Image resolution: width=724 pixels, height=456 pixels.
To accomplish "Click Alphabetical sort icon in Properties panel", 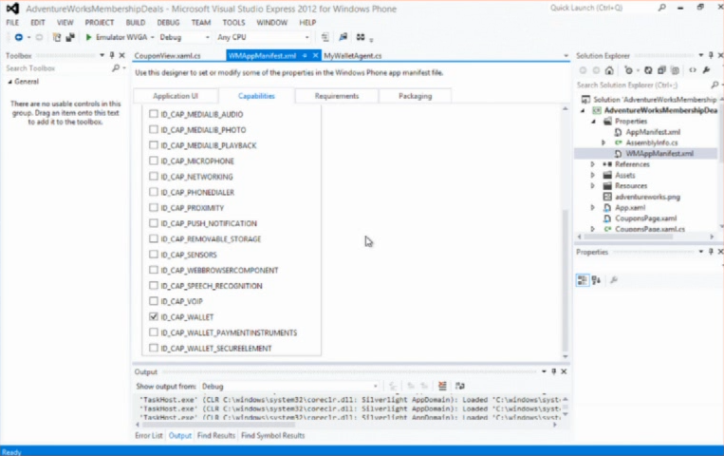I will 597,280.
